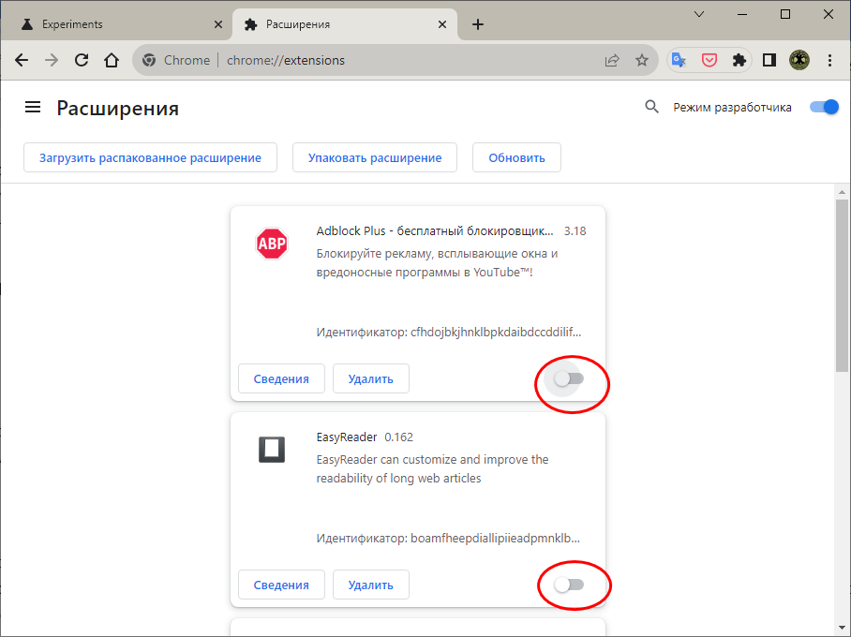The height and width of the screenshot is (637, 851).
Task: Toggle the side panel icon
Action: coord(769,60)
